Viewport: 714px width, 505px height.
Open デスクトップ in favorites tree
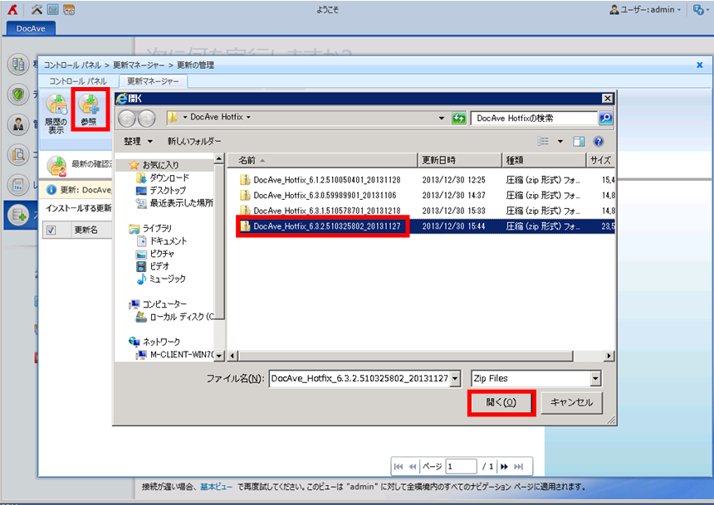[x=168, y=191]
